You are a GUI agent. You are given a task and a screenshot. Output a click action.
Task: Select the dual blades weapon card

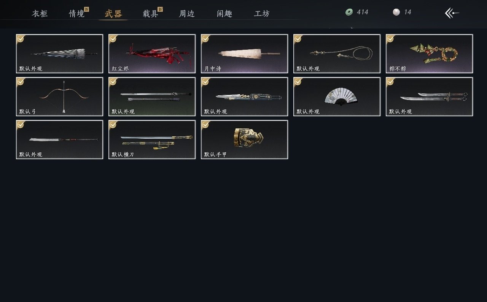429,96
